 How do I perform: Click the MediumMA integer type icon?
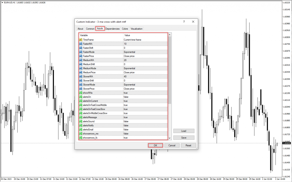(x=80, y=60)
